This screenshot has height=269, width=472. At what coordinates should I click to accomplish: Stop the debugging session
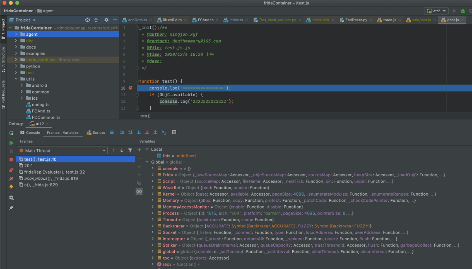click(11, 160)
